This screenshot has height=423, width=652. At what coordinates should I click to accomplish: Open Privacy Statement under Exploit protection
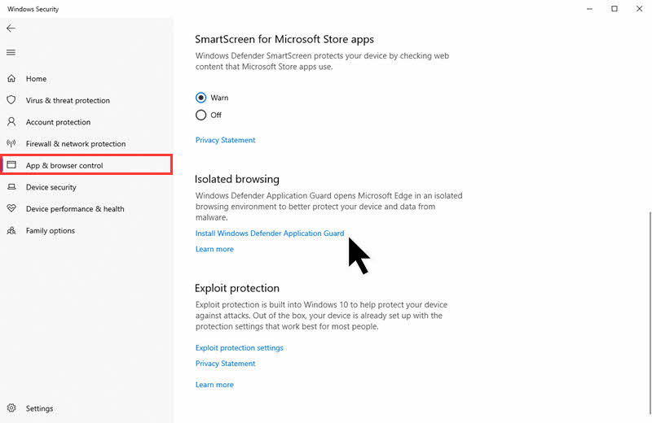(x=226, y=364)
